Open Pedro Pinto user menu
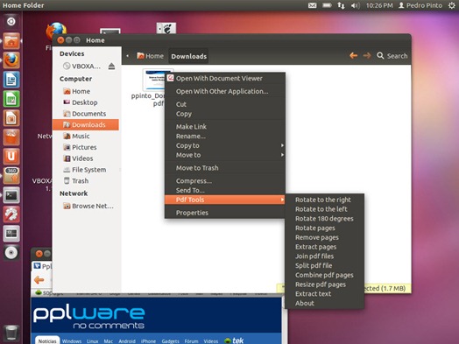459x344 pixels. [420, 5]
